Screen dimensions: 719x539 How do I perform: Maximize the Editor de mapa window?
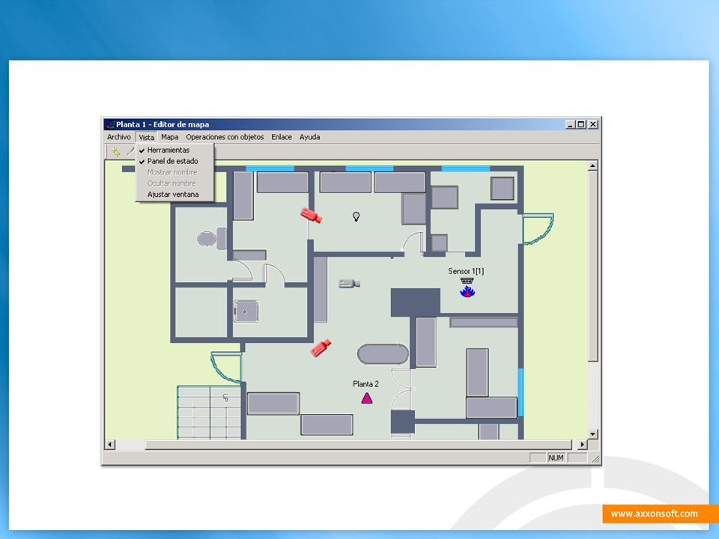(581, 124)
